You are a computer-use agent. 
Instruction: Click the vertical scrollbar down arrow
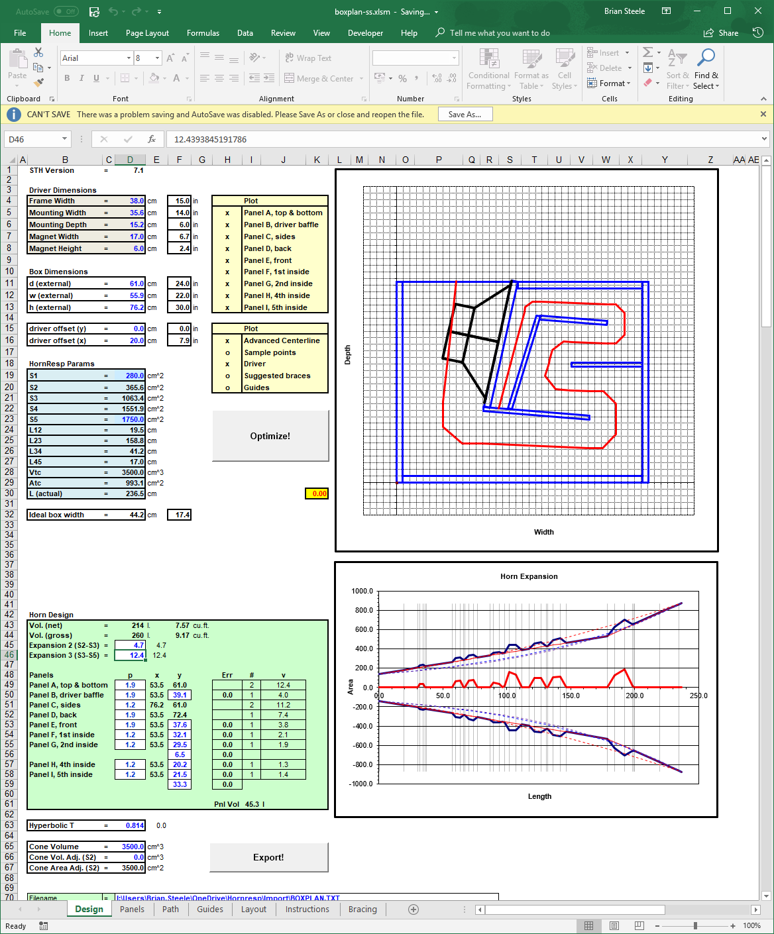(x=767, y=896)
